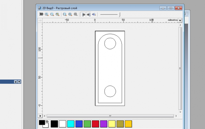205x129 pixels.
Task: Click the vertical scrollbar up arrow
Action: tap(180, 25)
